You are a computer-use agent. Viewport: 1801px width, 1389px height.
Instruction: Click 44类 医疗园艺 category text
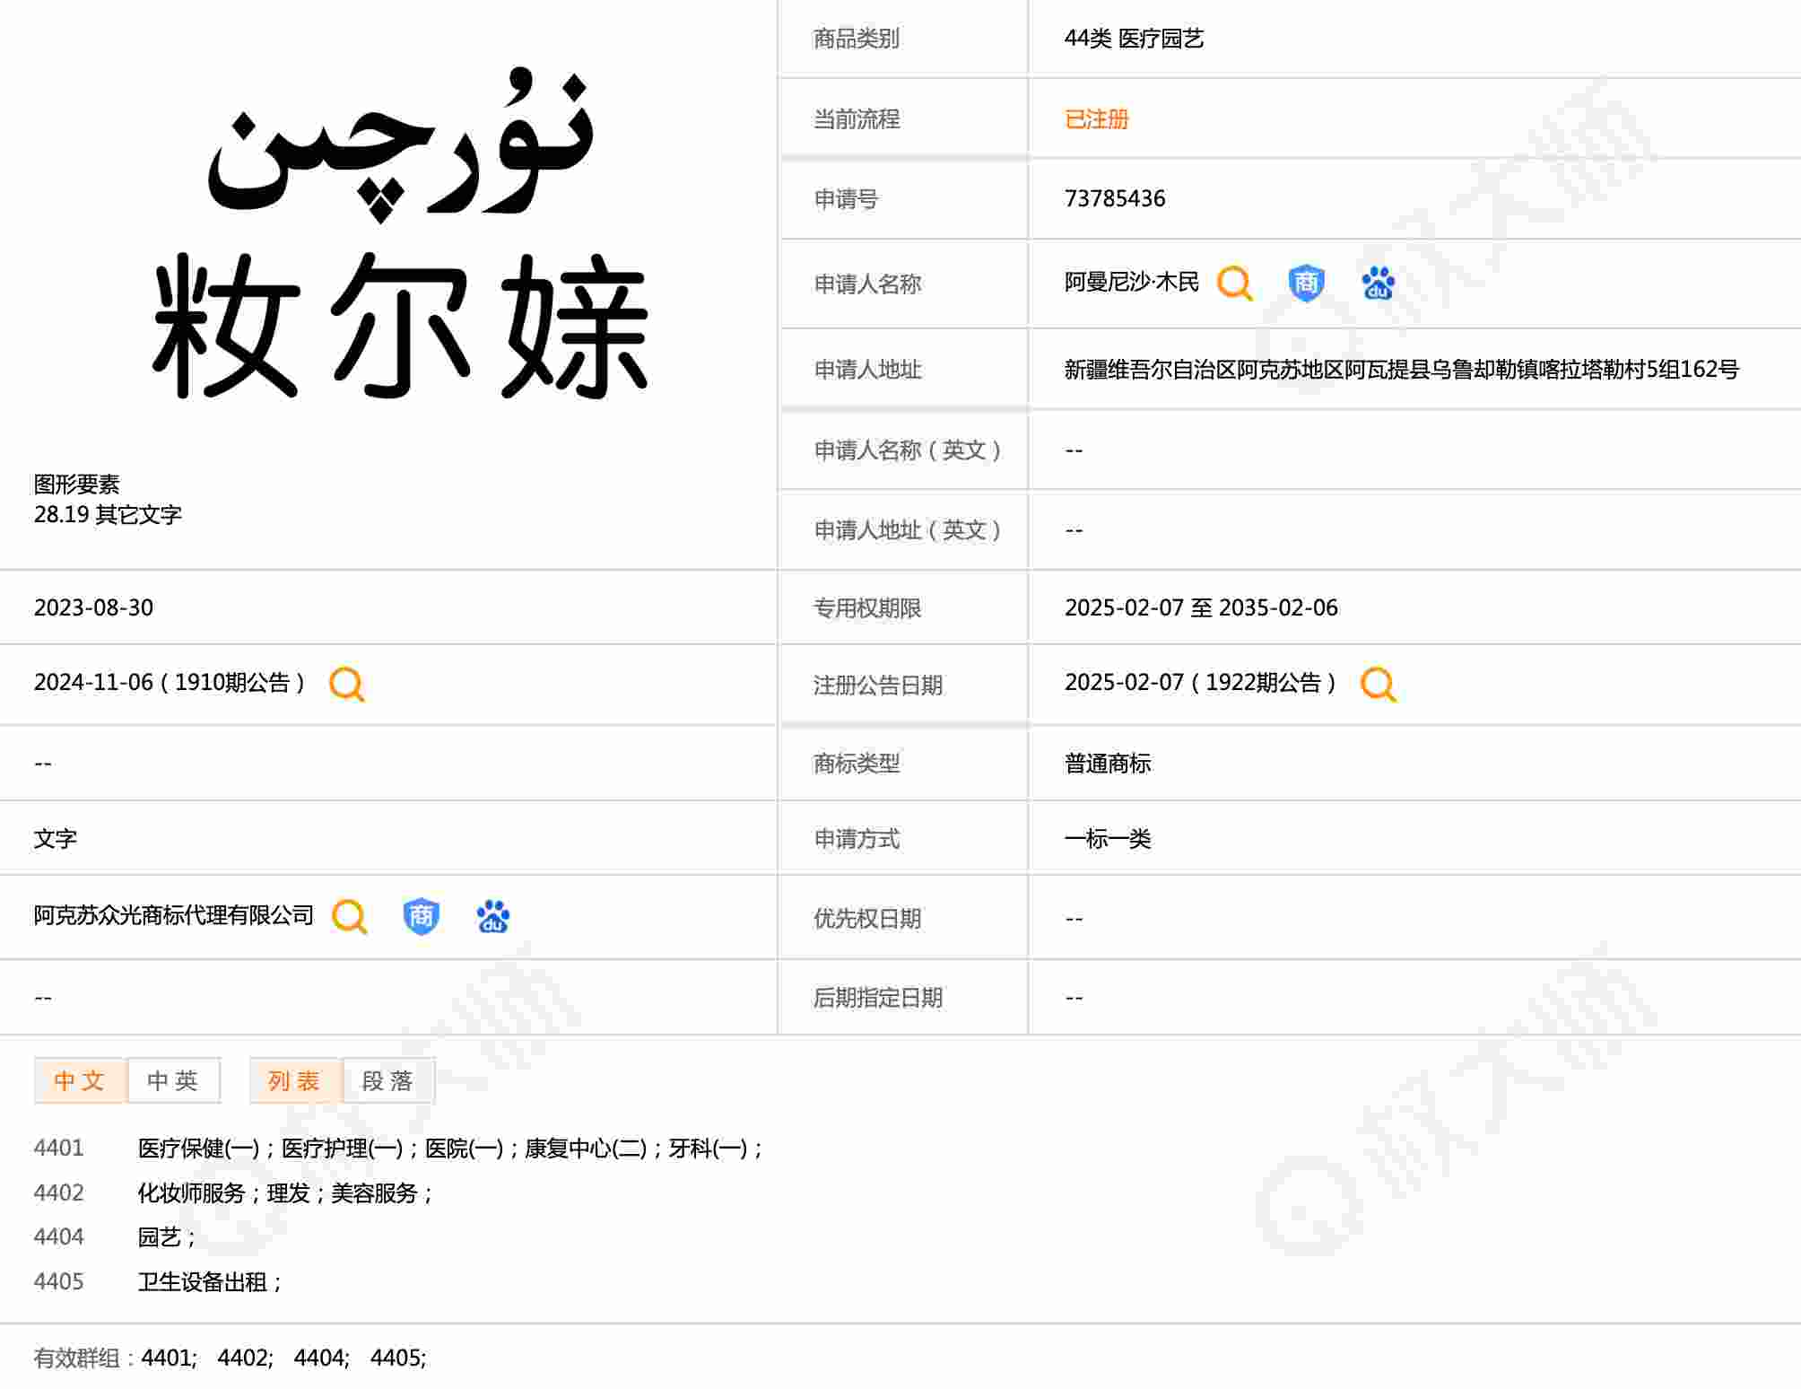click(1133, 39)
